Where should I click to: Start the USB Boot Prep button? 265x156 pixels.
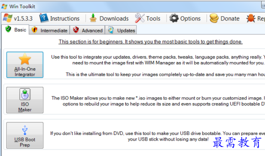click(x=25, y=135)
